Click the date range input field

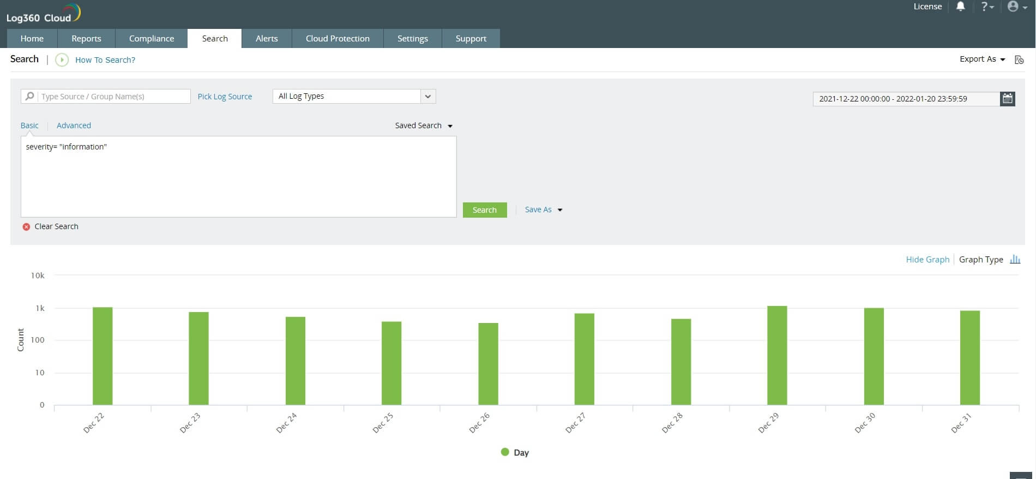(906, 99)
